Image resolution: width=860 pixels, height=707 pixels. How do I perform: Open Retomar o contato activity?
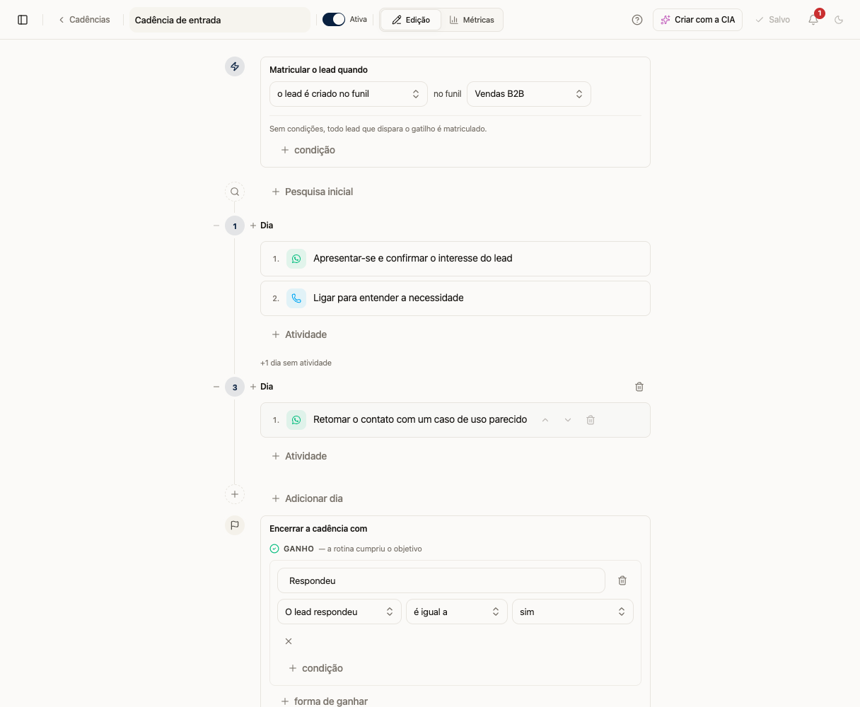(455, 420)
